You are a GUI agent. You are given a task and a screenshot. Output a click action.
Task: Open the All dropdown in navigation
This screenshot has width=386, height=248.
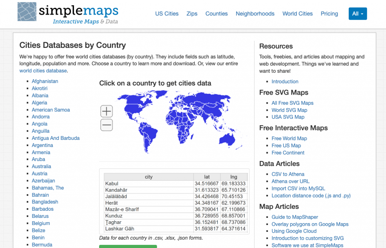pos(358,14)
